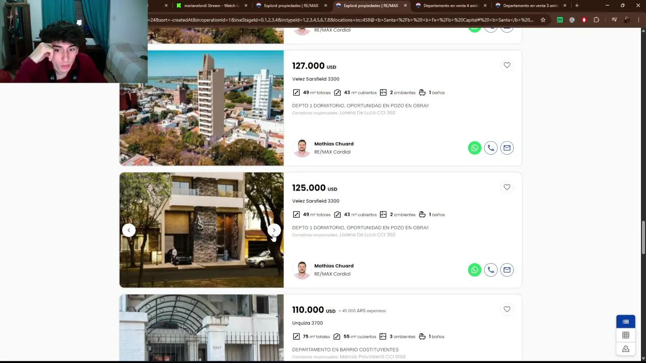Description text of the 127.000 USD listing

pyautogui.click(x=360, y=106)
